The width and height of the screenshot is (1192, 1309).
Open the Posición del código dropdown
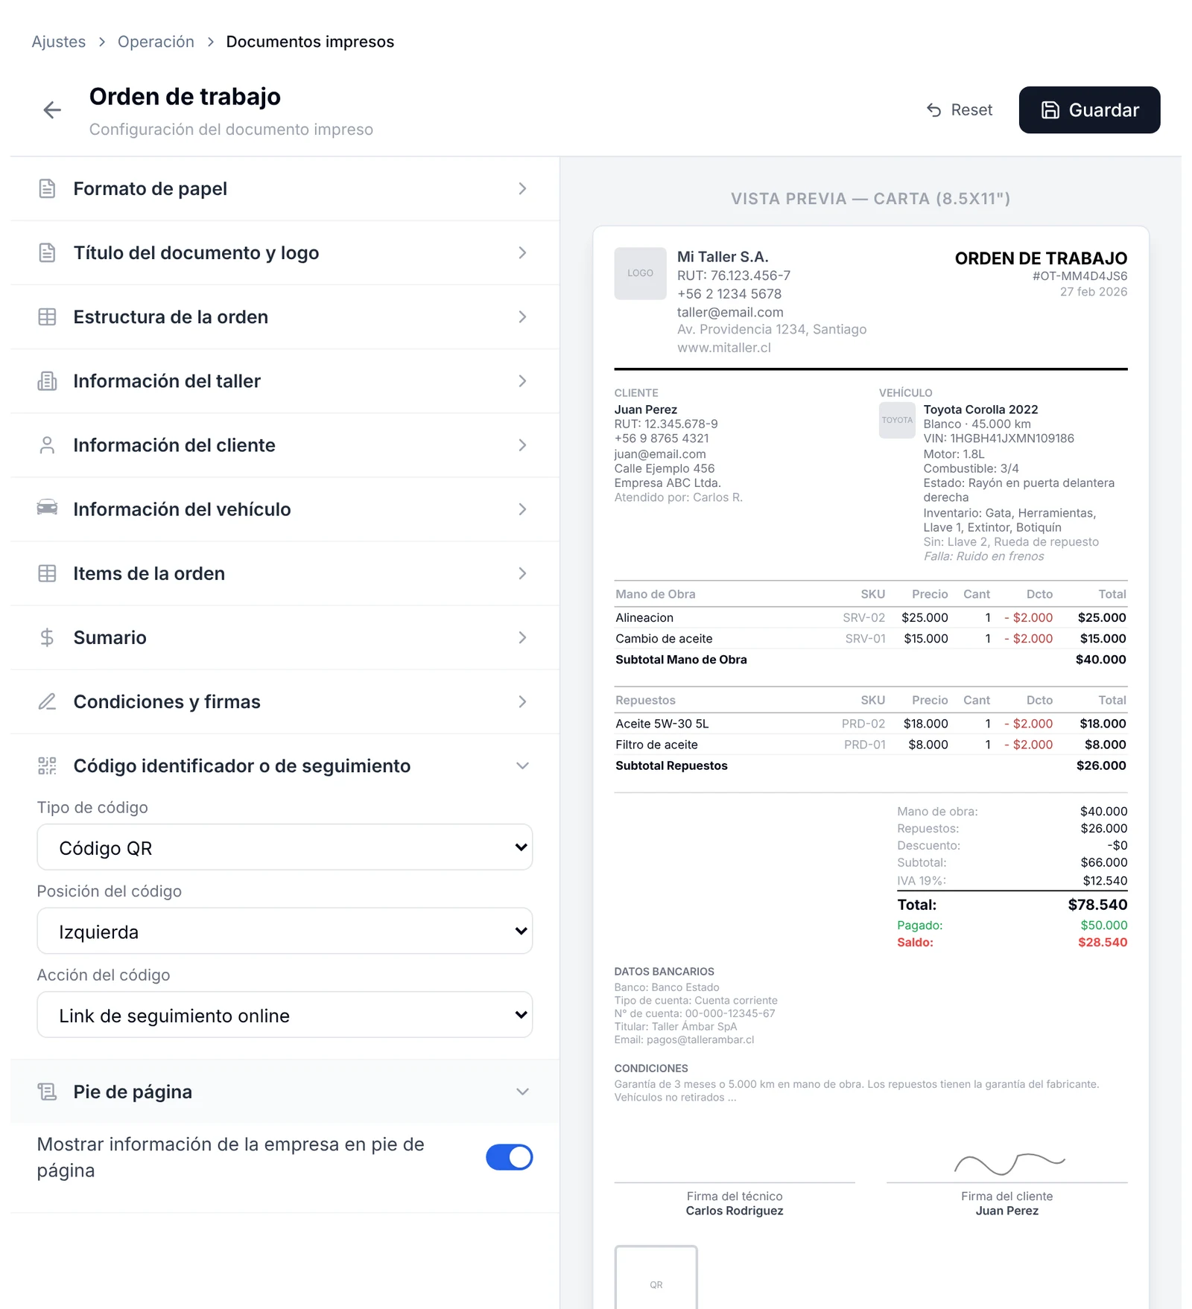(285, 931)
